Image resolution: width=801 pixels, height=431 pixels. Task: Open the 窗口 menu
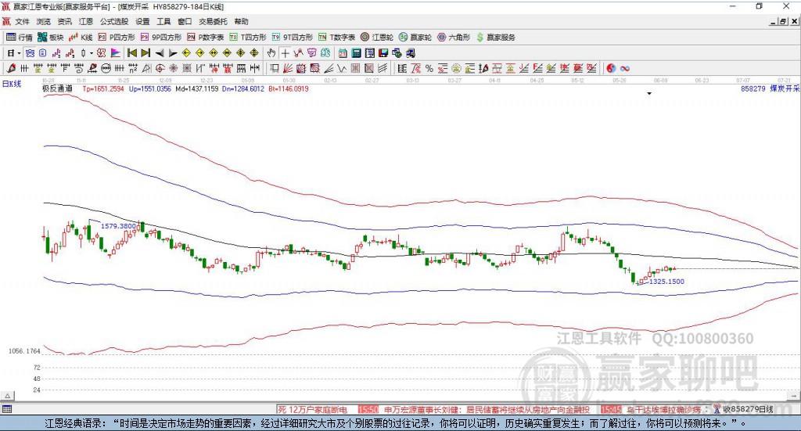[185, 21]
